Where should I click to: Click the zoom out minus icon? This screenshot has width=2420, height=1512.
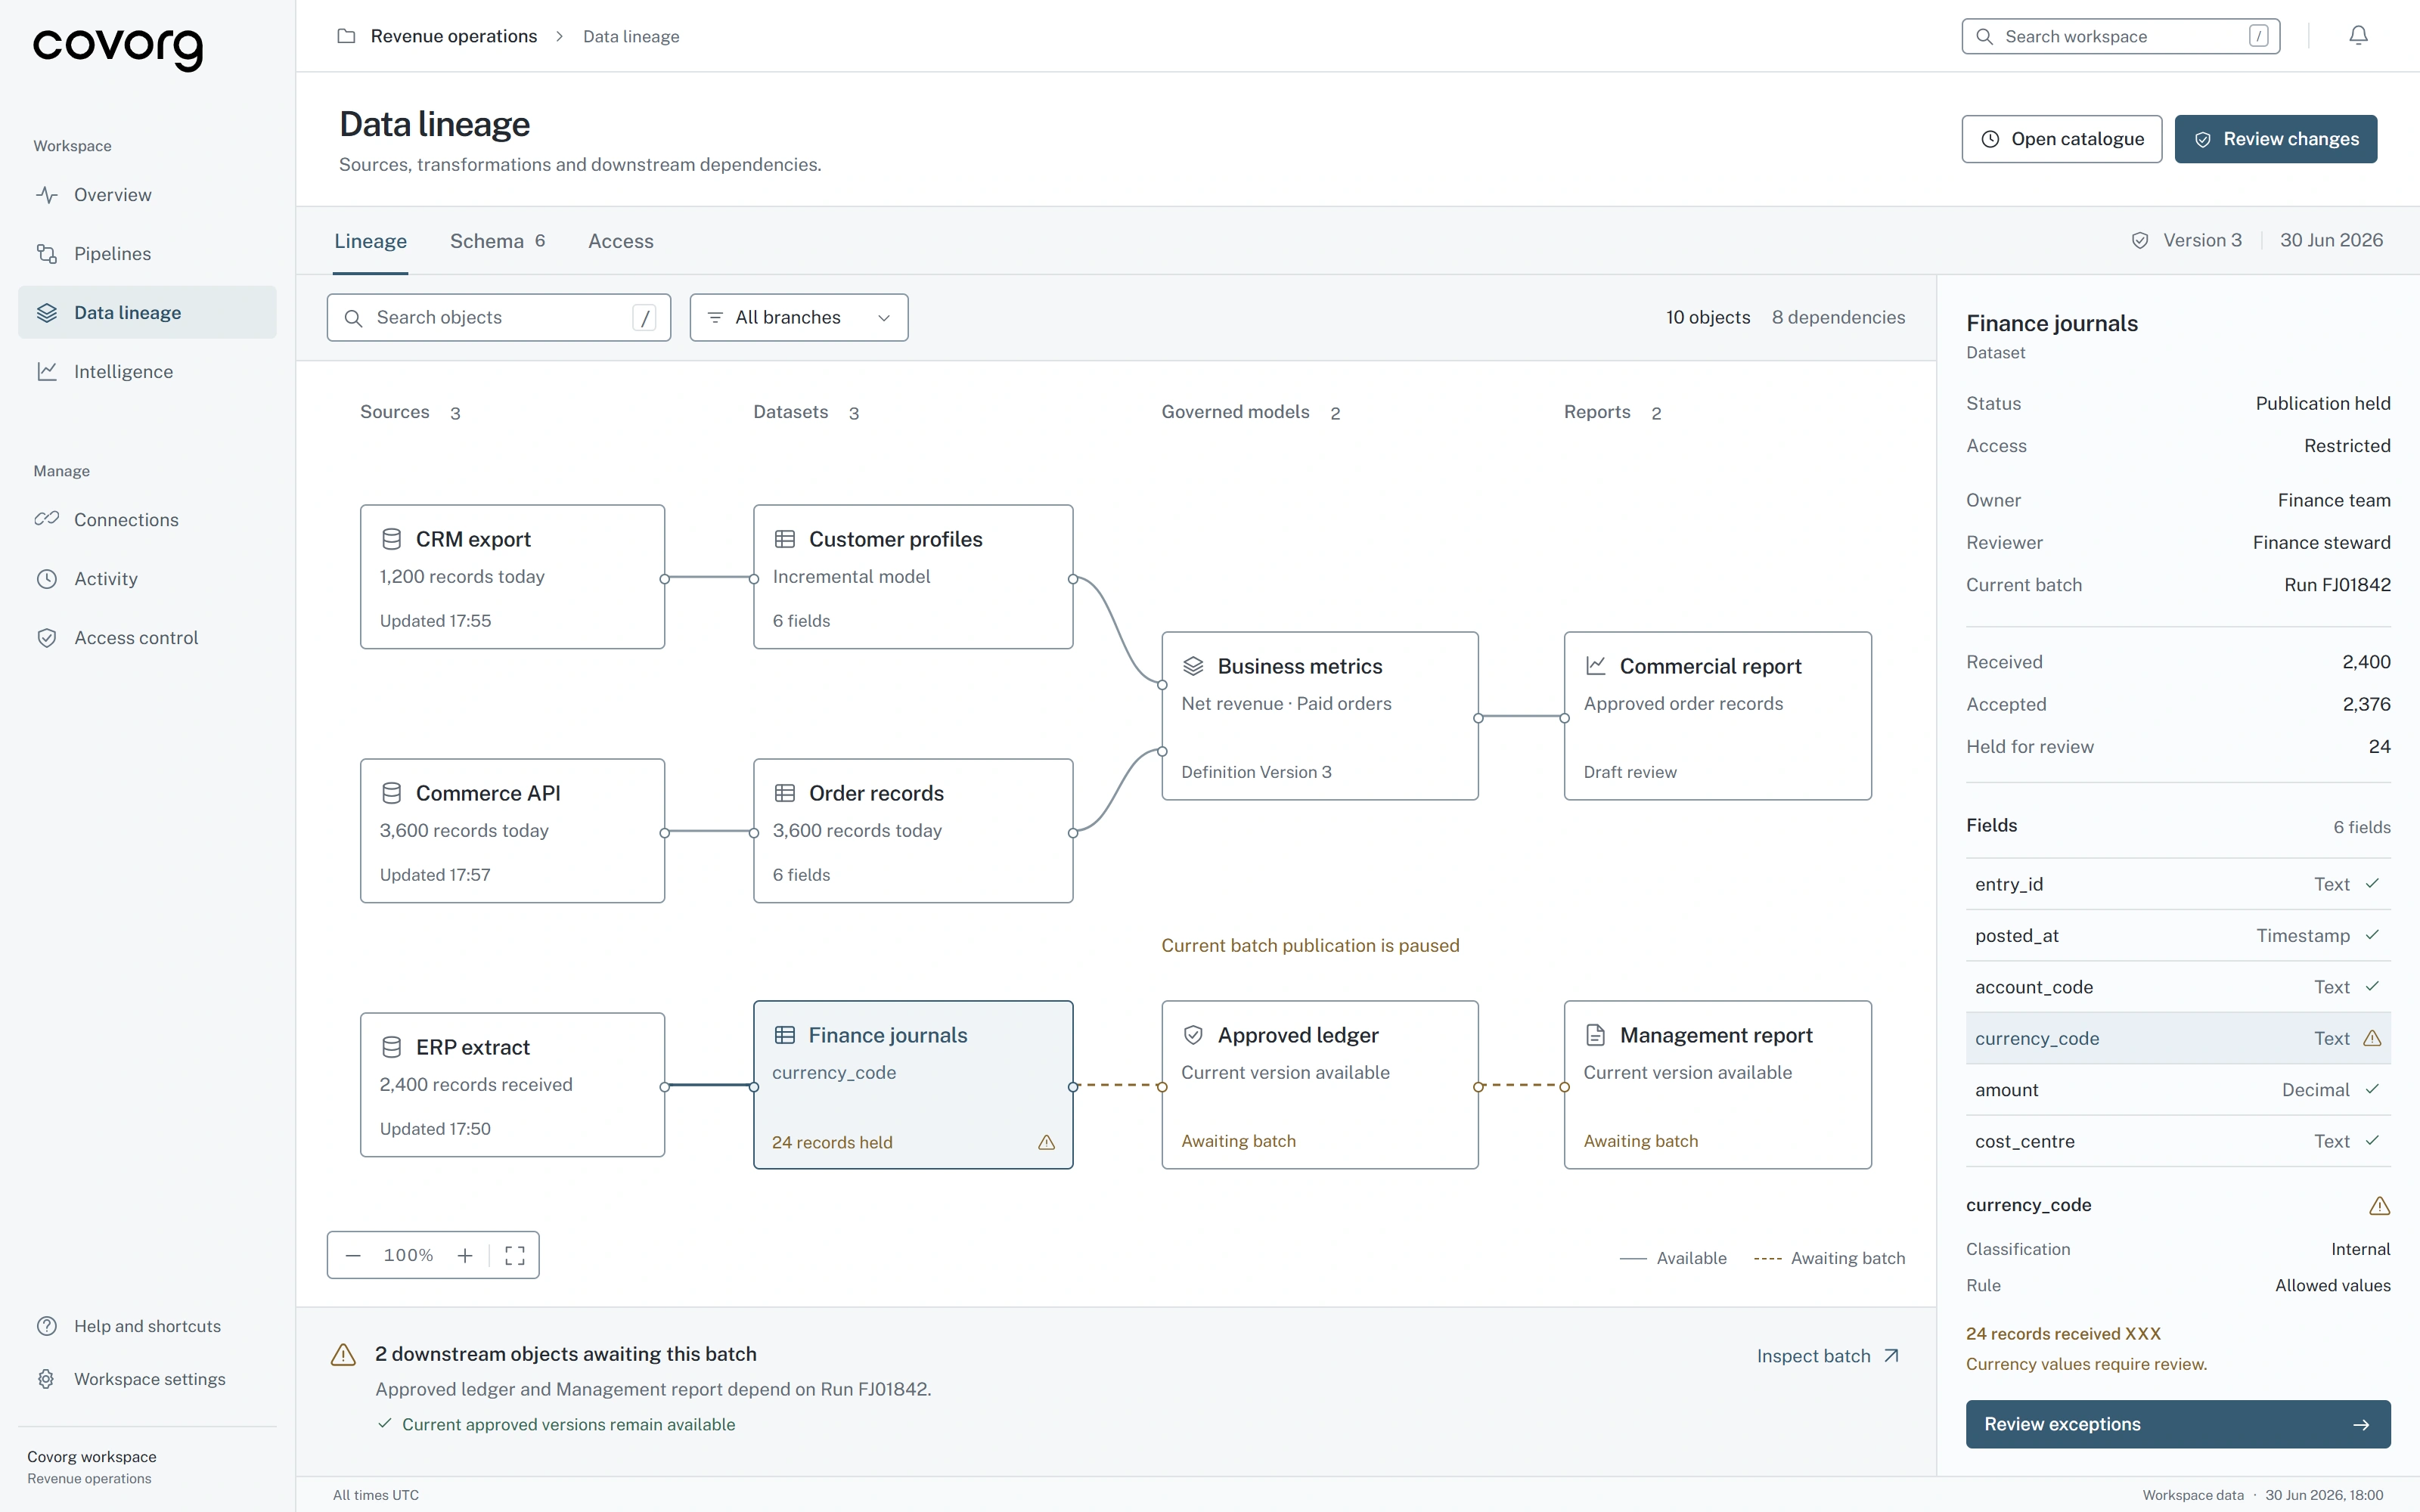[x=353, y=1255]
